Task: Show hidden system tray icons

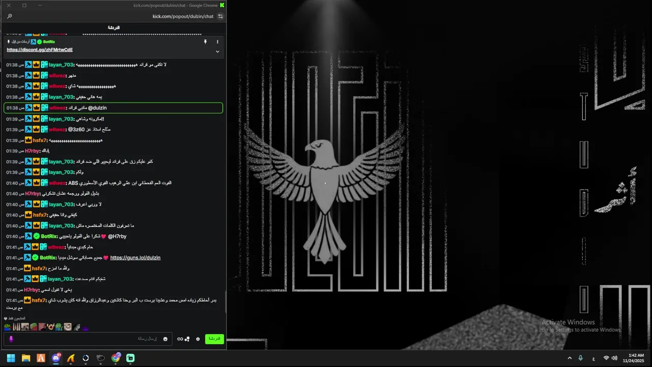Action: pyautogui.click(x=569, y=358)
